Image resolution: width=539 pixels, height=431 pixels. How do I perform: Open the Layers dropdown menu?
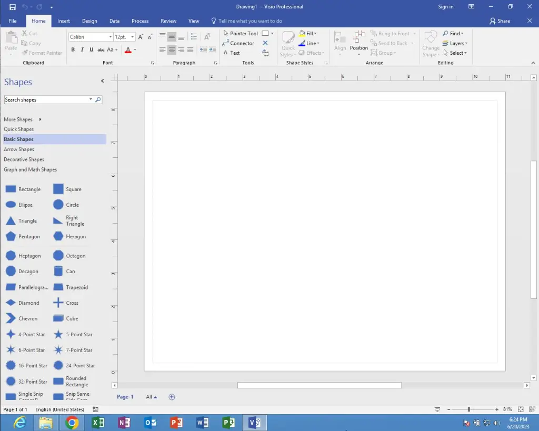pyautogui.click(x=455, y=43)
